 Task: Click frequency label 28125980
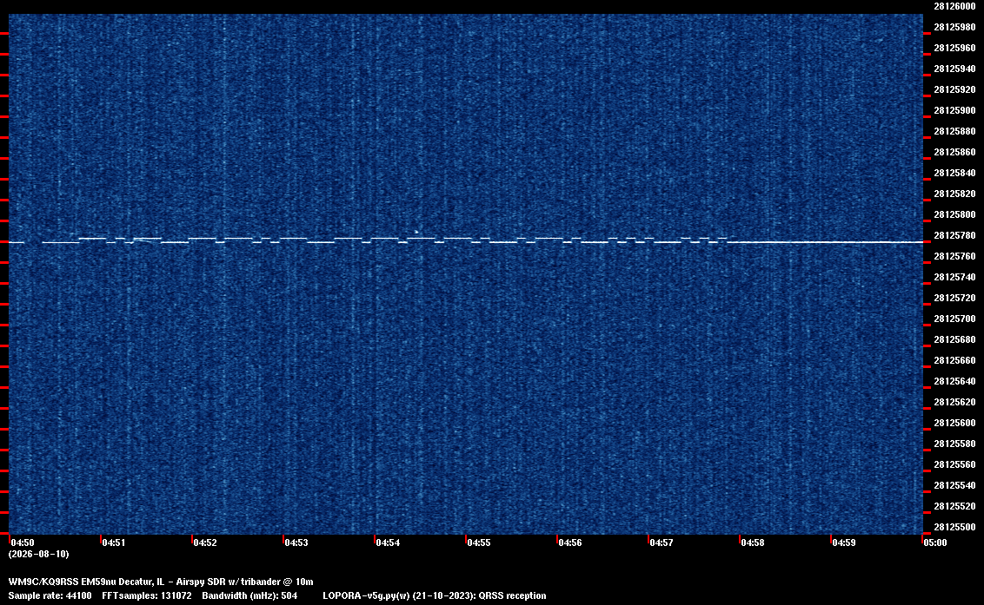click(954, 27)
